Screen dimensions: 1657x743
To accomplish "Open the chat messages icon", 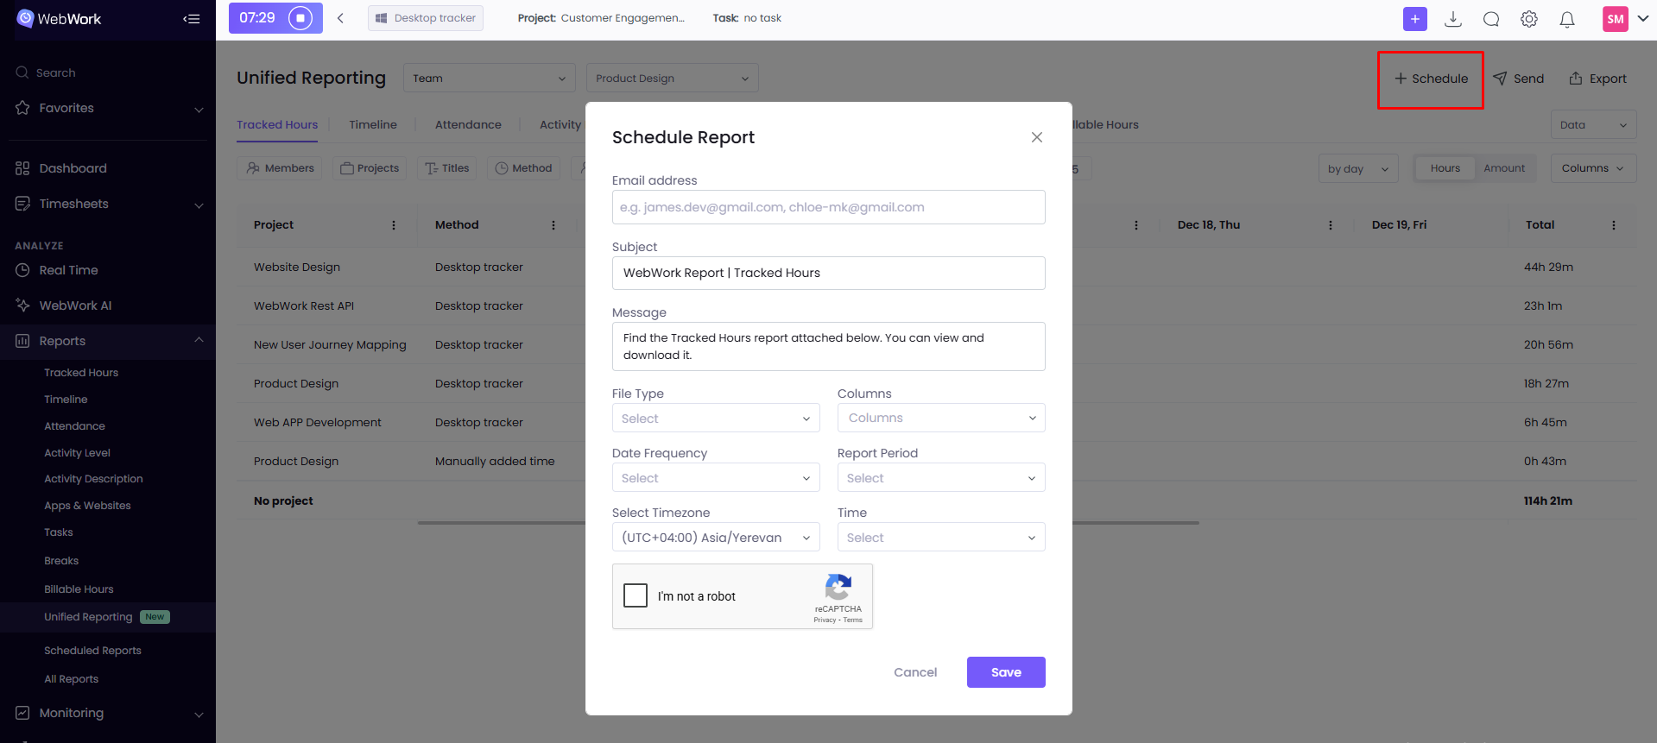I will click(1491, 19).
